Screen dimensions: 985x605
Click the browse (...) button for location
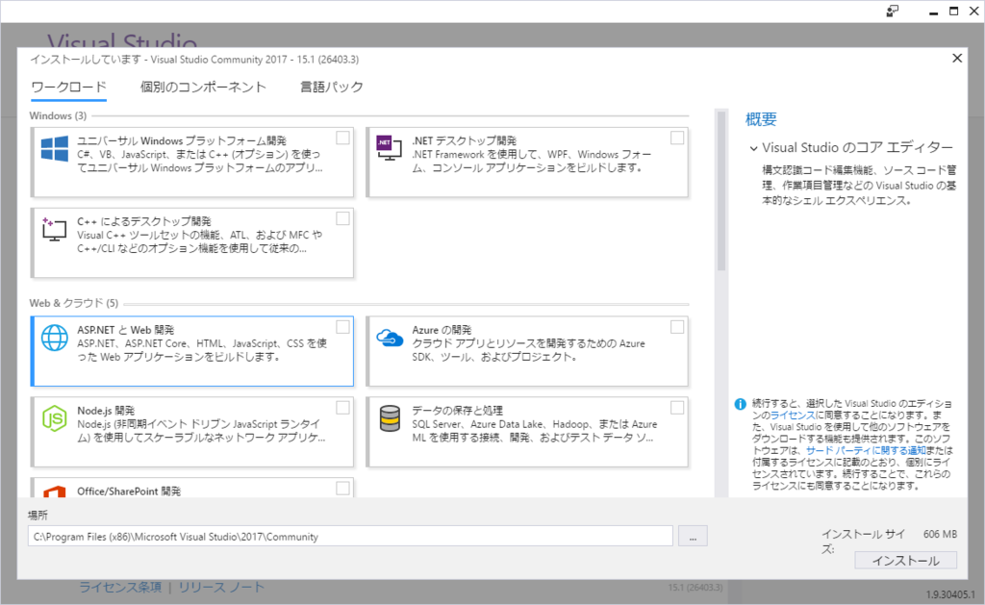pyautogui.click(x=693, y=537)
